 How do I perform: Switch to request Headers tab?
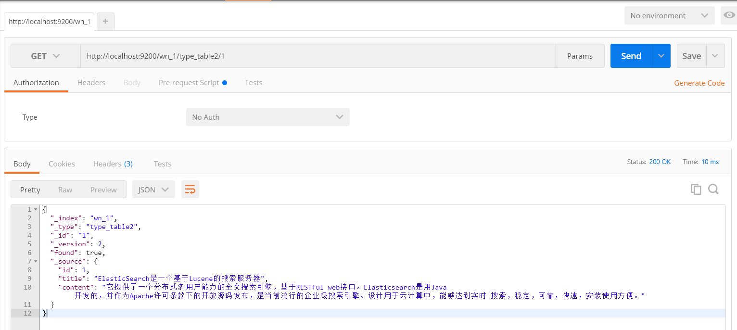(91, 83)
